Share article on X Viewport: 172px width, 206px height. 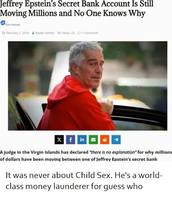(59, 139)
